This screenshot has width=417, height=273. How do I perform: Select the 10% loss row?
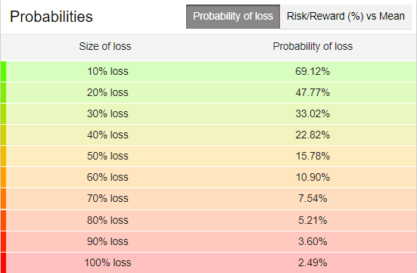coord(209,72)
